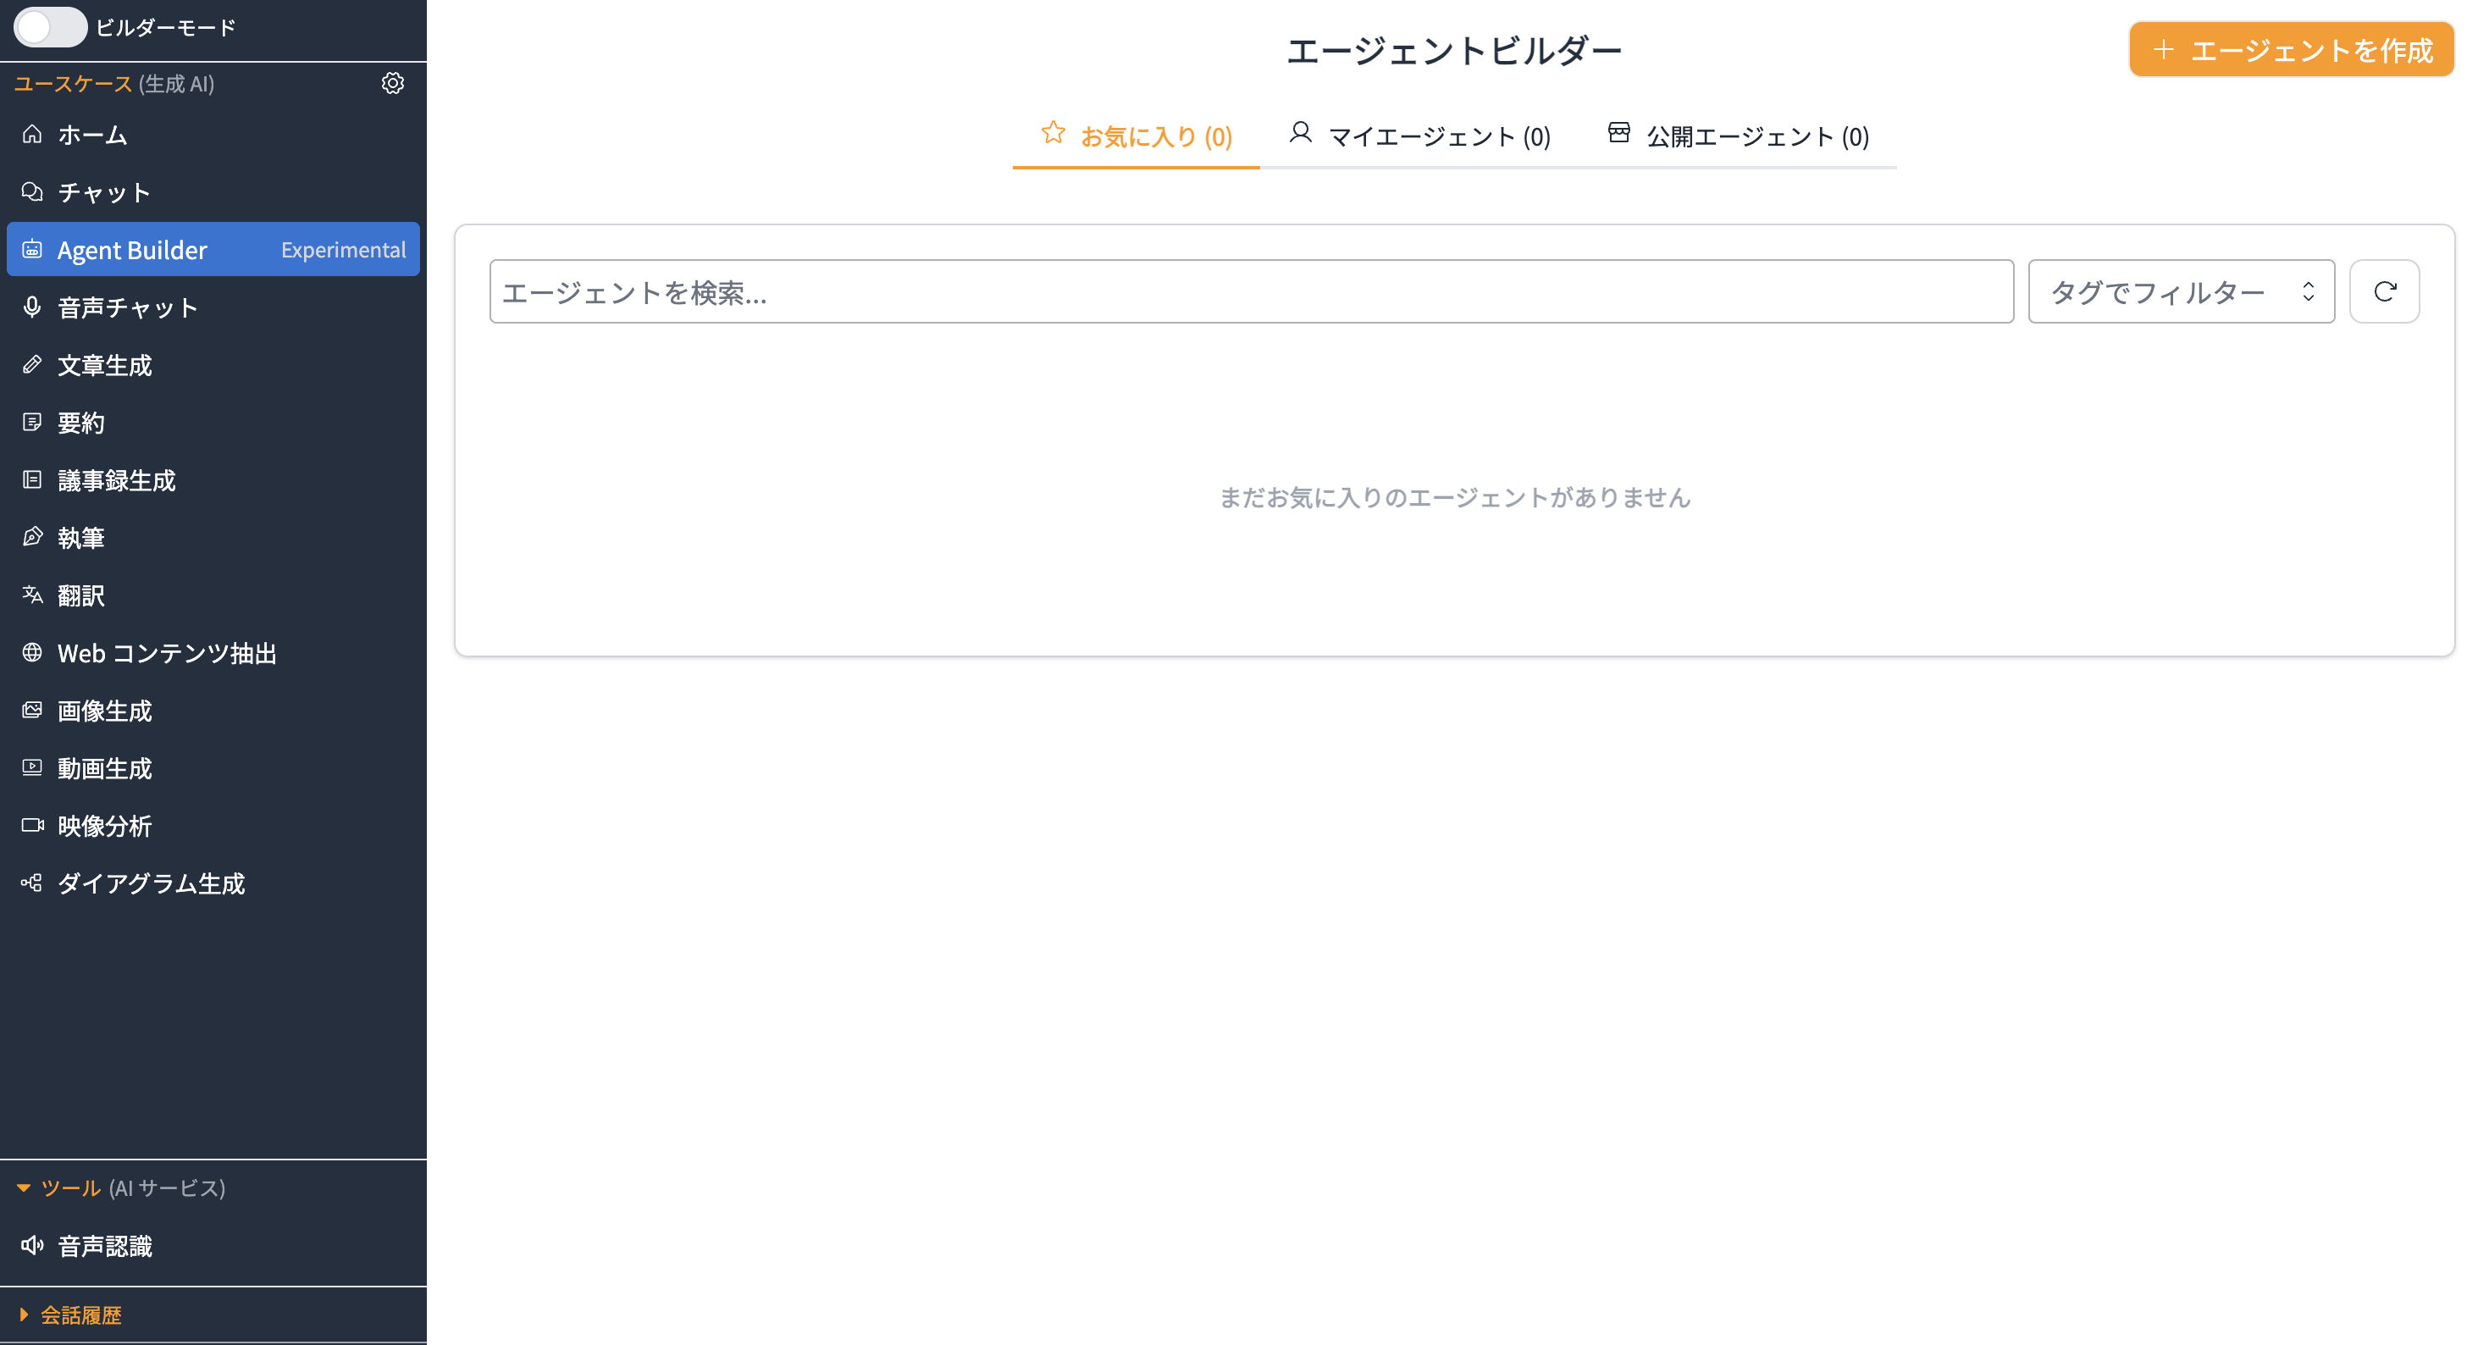
Task: Select the 翻訳 tool icon
Action: pos(33,595)
